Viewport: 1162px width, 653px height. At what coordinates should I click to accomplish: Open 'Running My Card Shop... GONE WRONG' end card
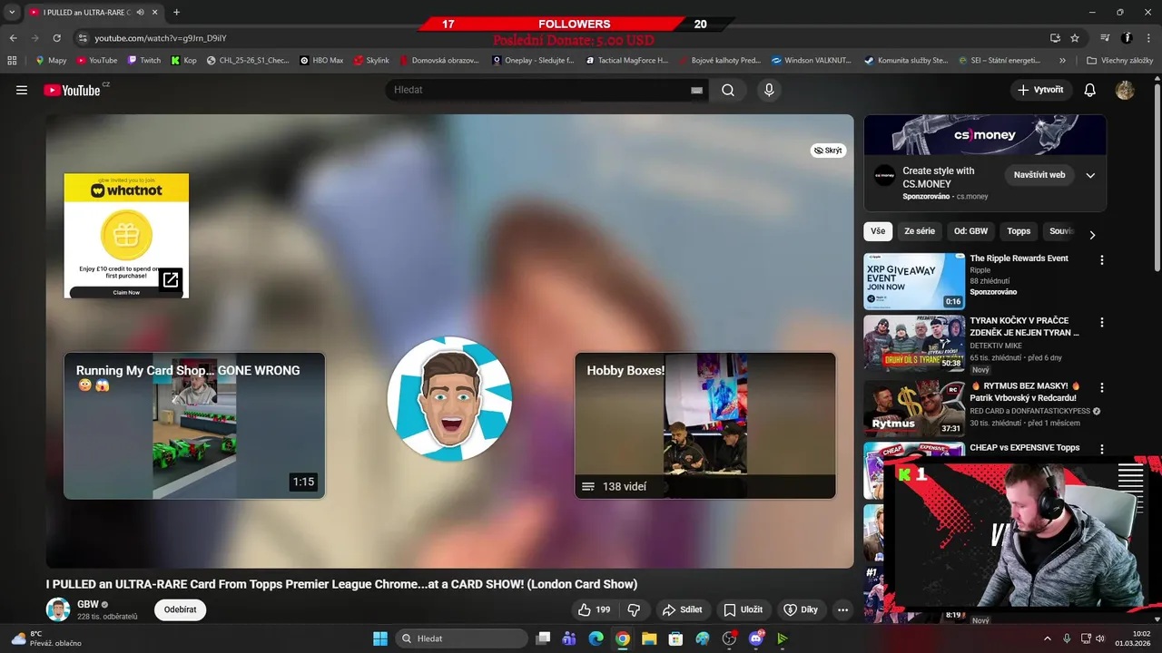tap(194, 425)
